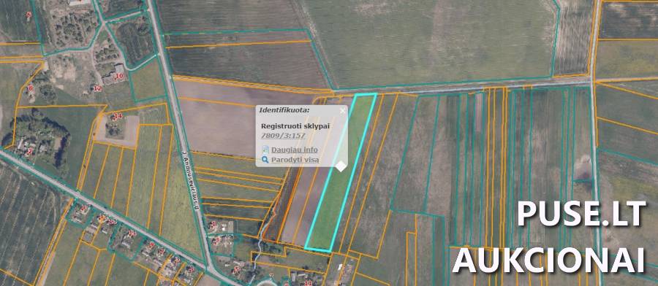Click the PUSE.LT watermark text

(582, 214)
